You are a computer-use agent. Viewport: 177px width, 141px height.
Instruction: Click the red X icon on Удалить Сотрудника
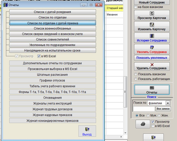pyautogui.click(x=152, y=64)
